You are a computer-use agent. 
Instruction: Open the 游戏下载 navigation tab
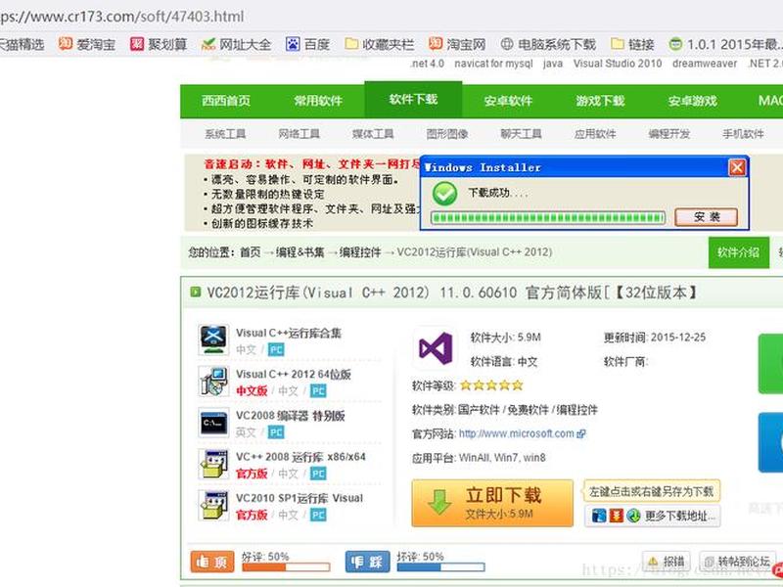[x=600, y=101]
